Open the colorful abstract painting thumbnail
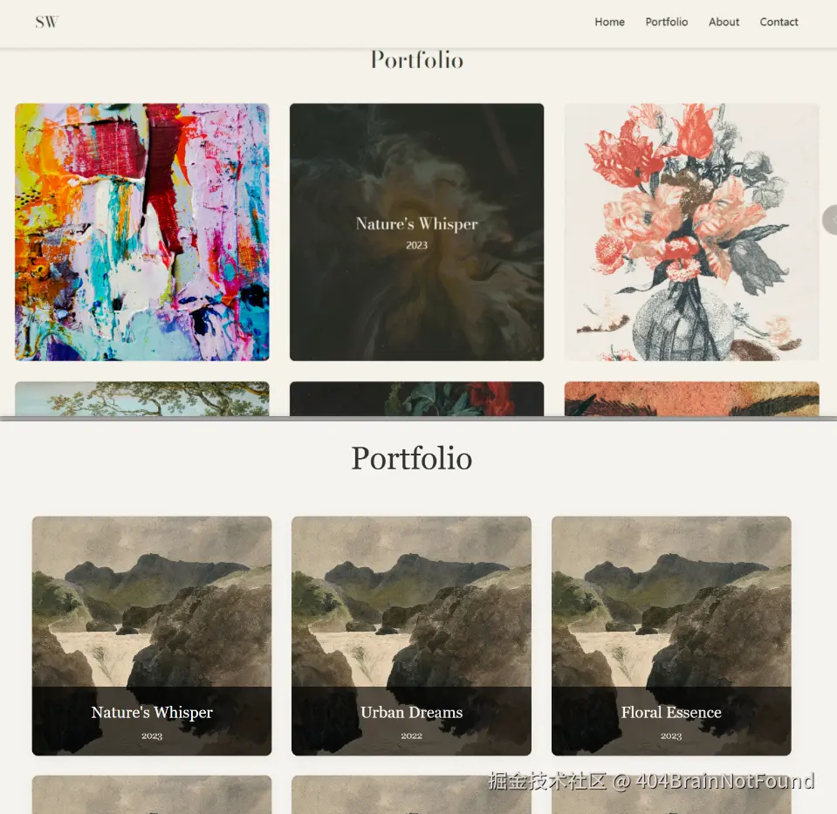837x814 pixels. (142, 232)
